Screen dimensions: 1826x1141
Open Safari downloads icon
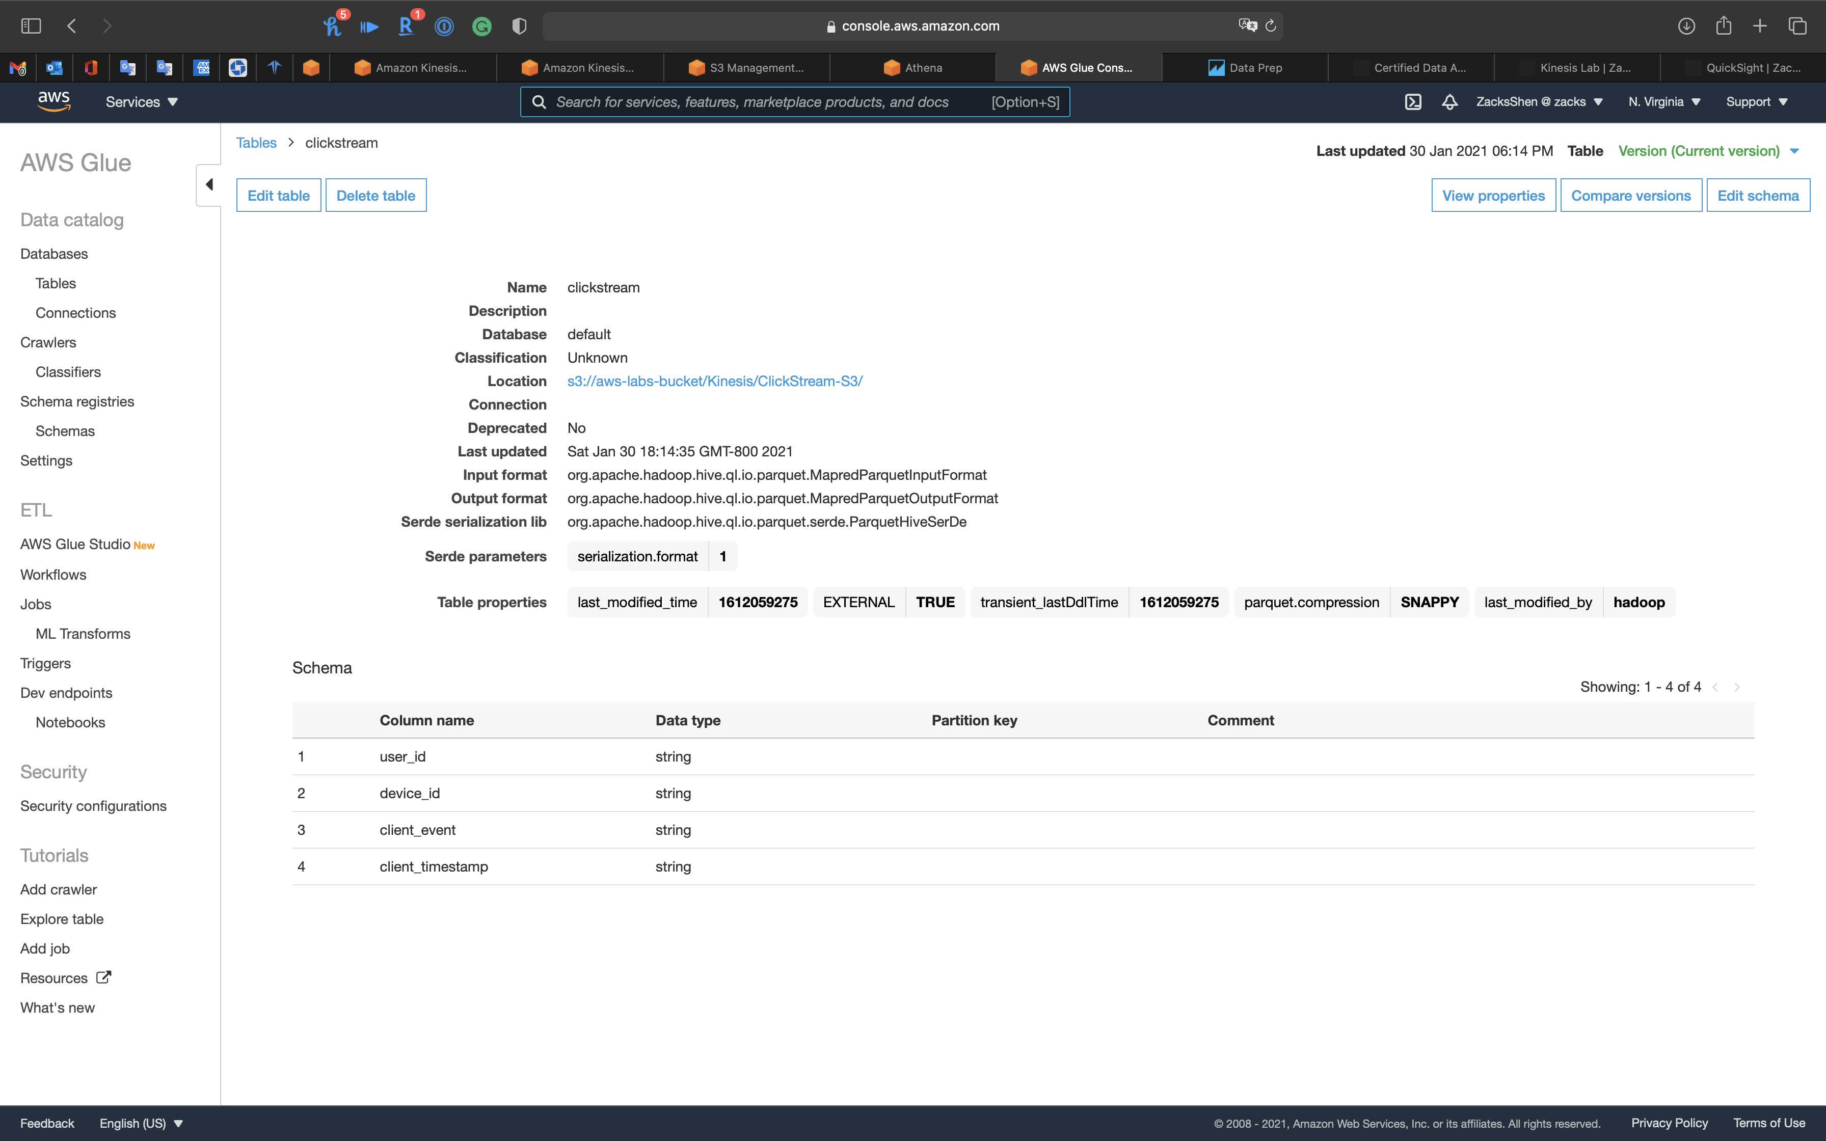pos(1686,26)
